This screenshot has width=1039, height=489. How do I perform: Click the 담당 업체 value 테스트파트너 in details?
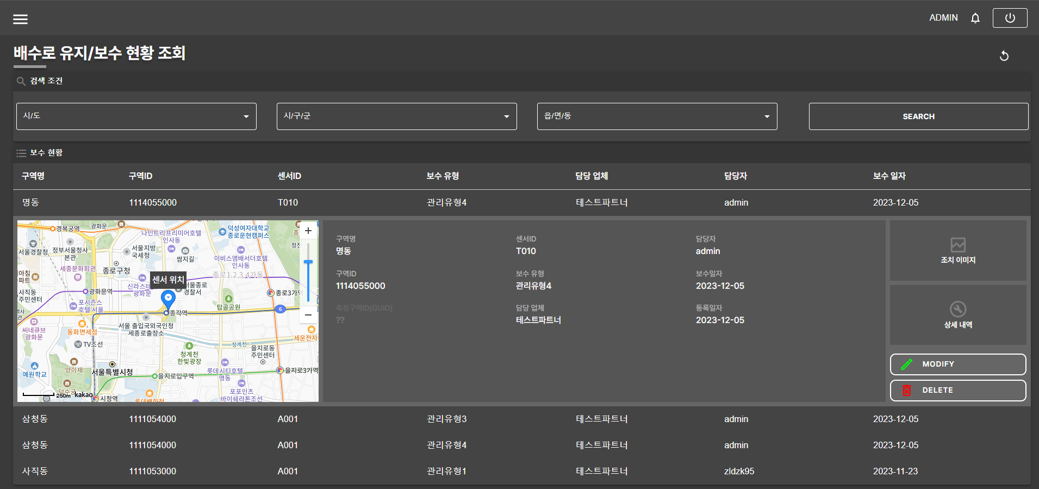[538, 320]
